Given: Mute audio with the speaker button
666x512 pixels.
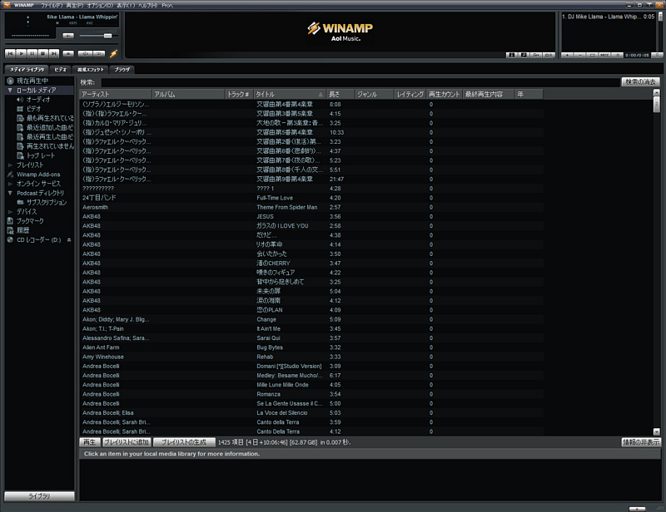Looking at the screenshot, I should tap(68, 36).
